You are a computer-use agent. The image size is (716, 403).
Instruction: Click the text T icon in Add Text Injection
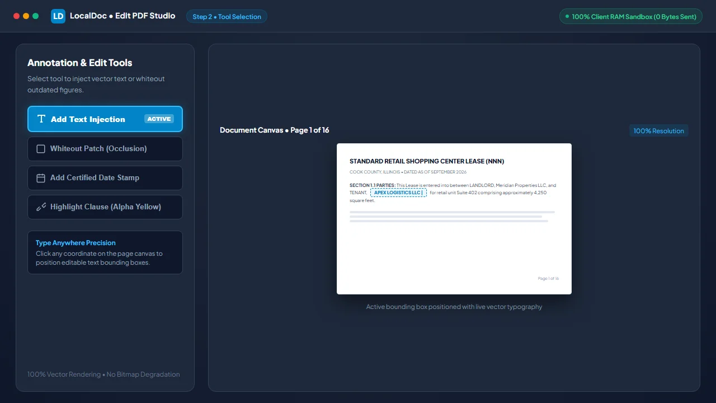(41, 119)
